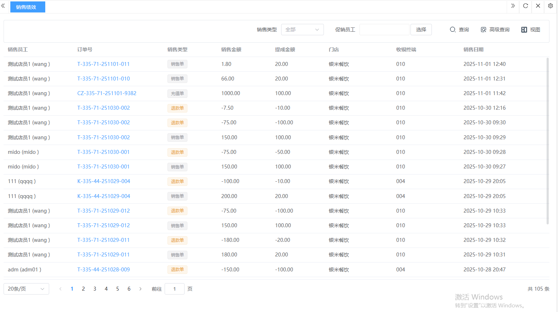The image size is (558, 312).
Task: Open order link CZ-335-71-251101-9382
Action: tap(107, 93)
